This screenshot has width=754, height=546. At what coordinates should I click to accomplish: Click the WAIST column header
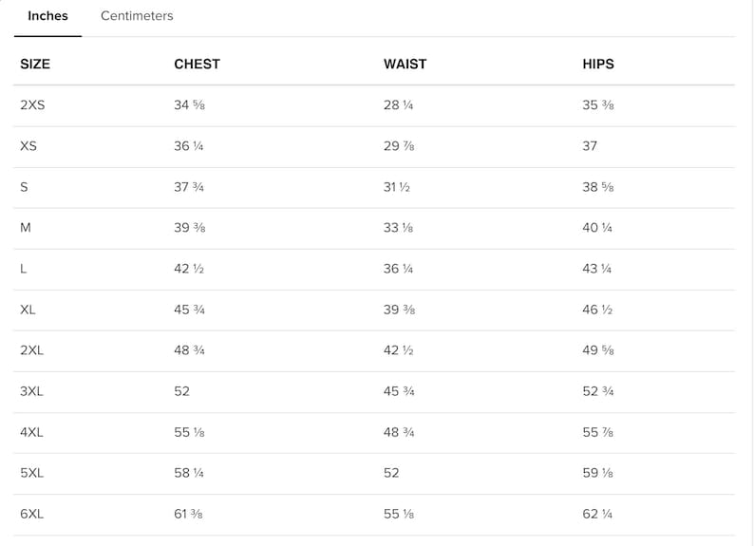(x=405, y=64)
